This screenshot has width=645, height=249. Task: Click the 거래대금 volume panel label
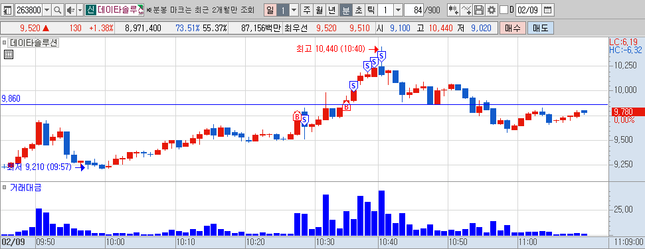pyautogui.click(x=25, y=188)
